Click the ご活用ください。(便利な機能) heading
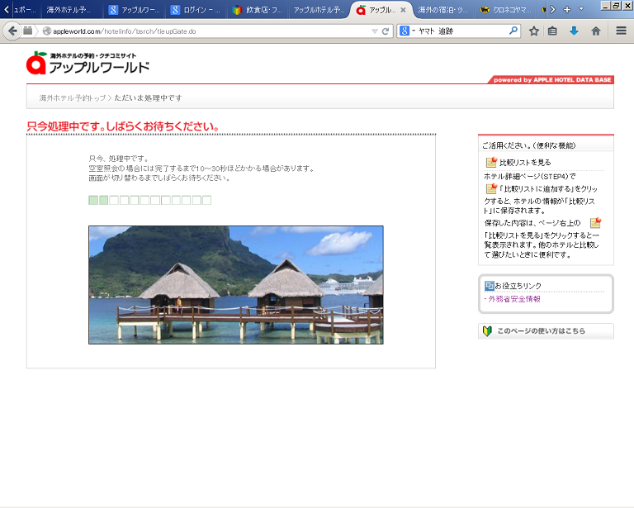 click(528, 145)
